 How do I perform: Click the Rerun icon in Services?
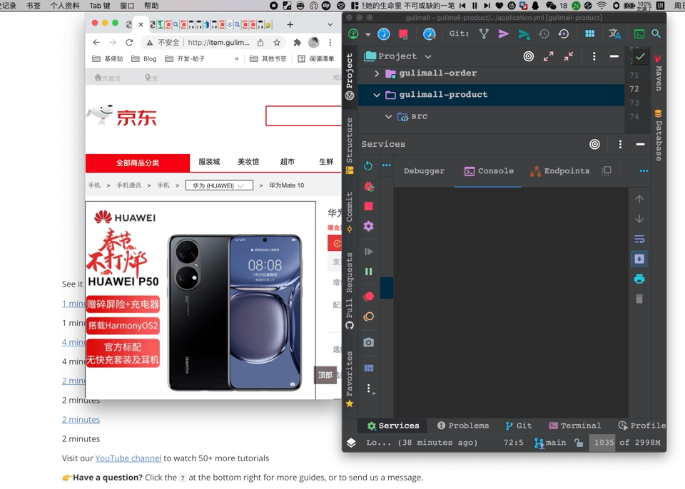368,165
